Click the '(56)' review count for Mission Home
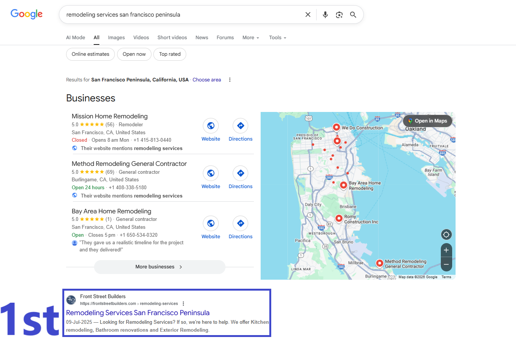Image resolution: width=516 pixels, height=340 pixels. click(x=110, y=125)
